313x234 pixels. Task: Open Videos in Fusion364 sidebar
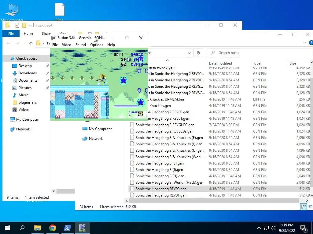click(x=24, y=110)
